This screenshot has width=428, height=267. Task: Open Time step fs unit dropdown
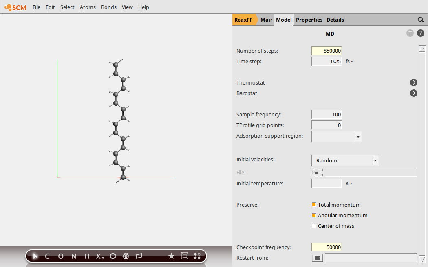[x=349, y=62]
